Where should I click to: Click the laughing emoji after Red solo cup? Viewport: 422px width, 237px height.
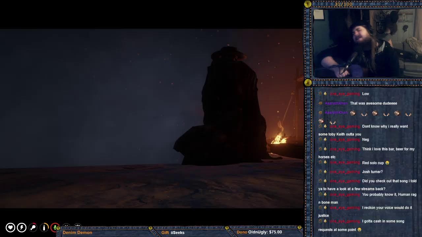pos(387,163)
